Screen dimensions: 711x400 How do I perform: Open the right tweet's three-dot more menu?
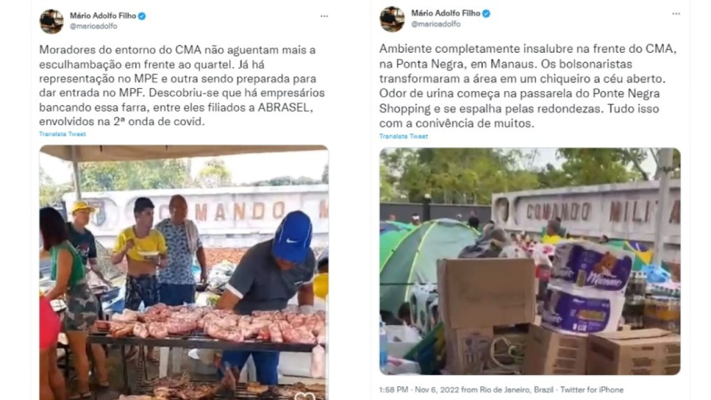coord(676,14)
